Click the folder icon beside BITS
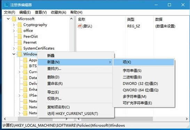 [x=25, y=66]
